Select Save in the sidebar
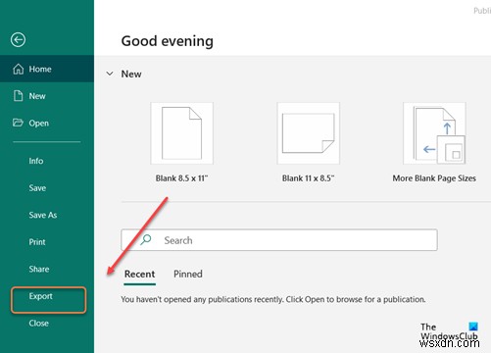The width and height of the screenshot is (491, 353). tap(37, 188)
